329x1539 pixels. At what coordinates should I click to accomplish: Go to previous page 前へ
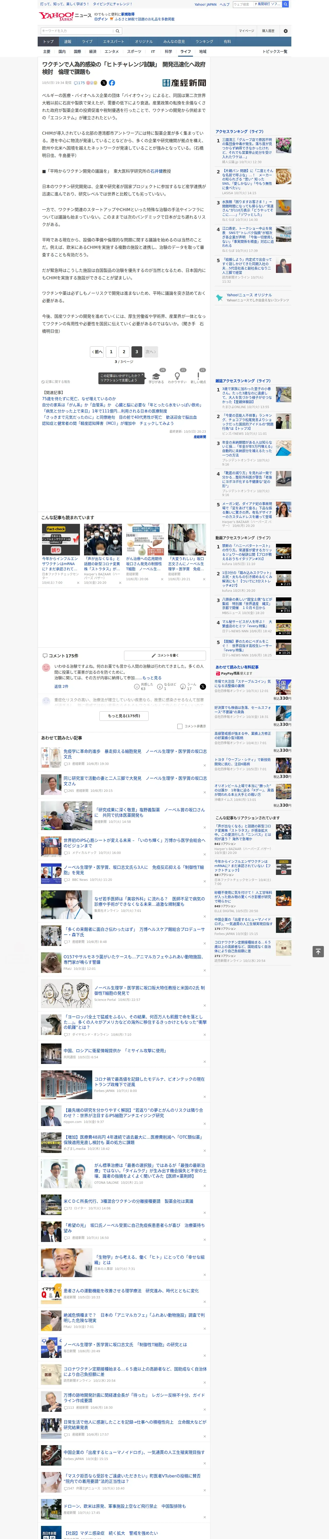pyautogui.click(x=97, y=351)
